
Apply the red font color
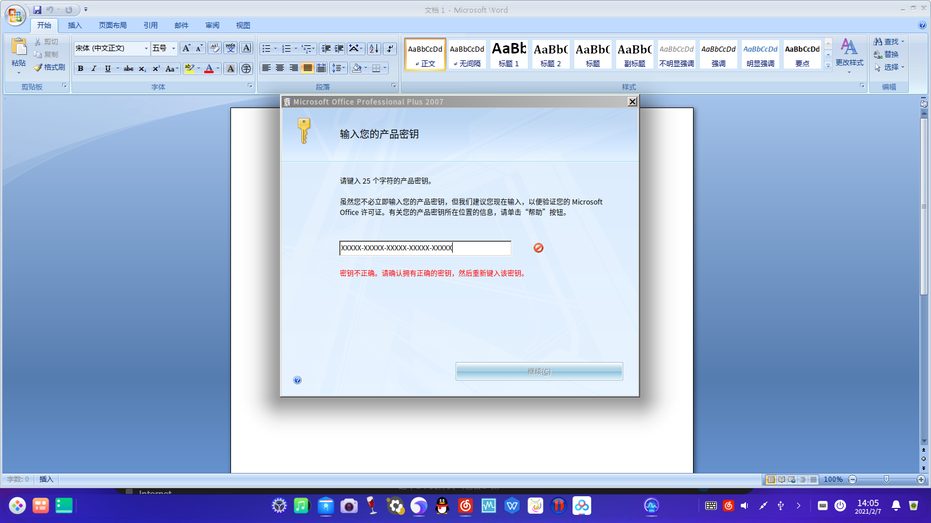(209, 69)
